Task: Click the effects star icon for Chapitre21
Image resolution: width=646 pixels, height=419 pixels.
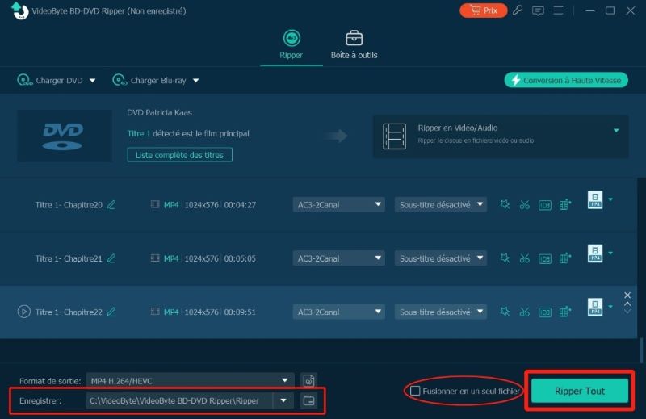Action: [505, 258]
